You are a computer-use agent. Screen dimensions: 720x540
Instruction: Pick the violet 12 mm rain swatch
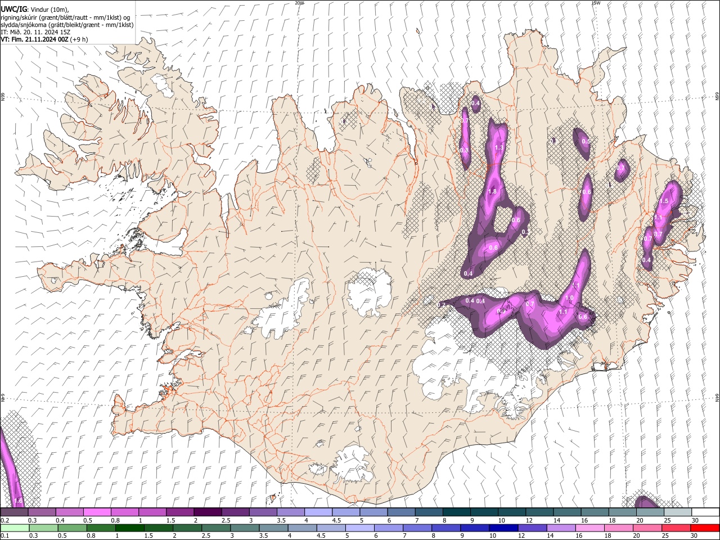[x=533, y=528]
